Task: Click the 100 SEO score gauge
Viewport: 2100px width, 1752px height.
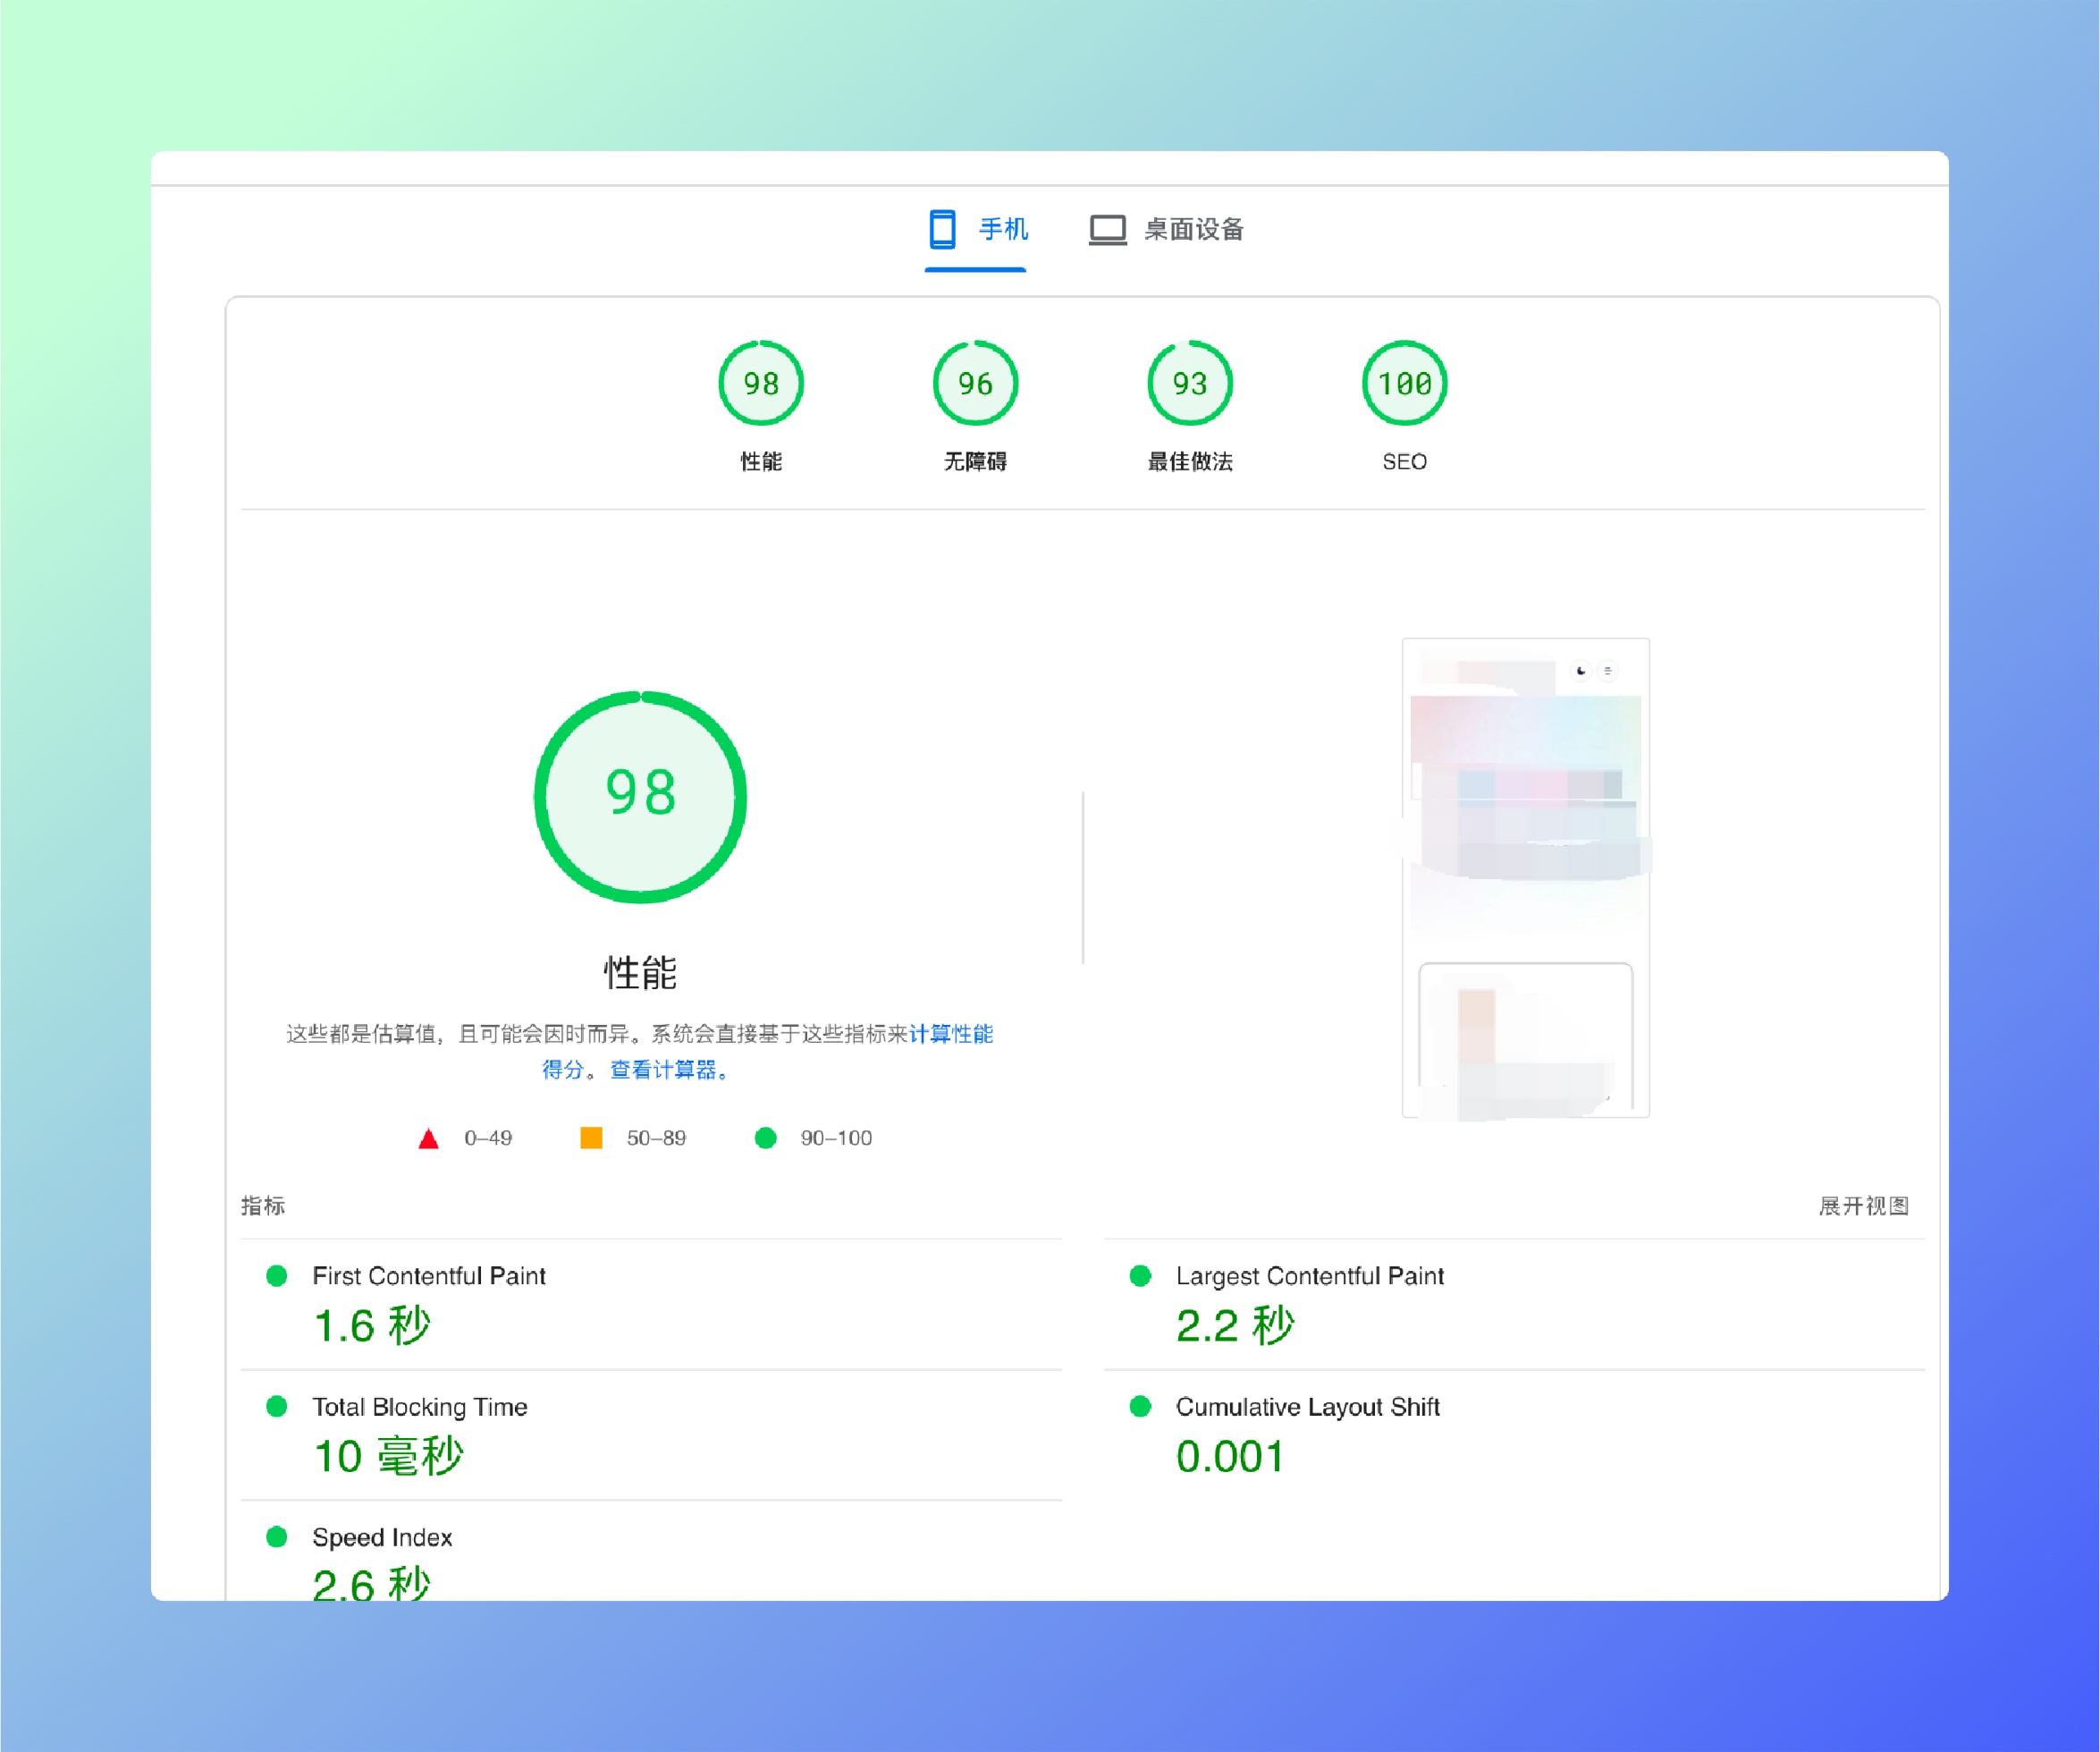Action: (1404, 383)
